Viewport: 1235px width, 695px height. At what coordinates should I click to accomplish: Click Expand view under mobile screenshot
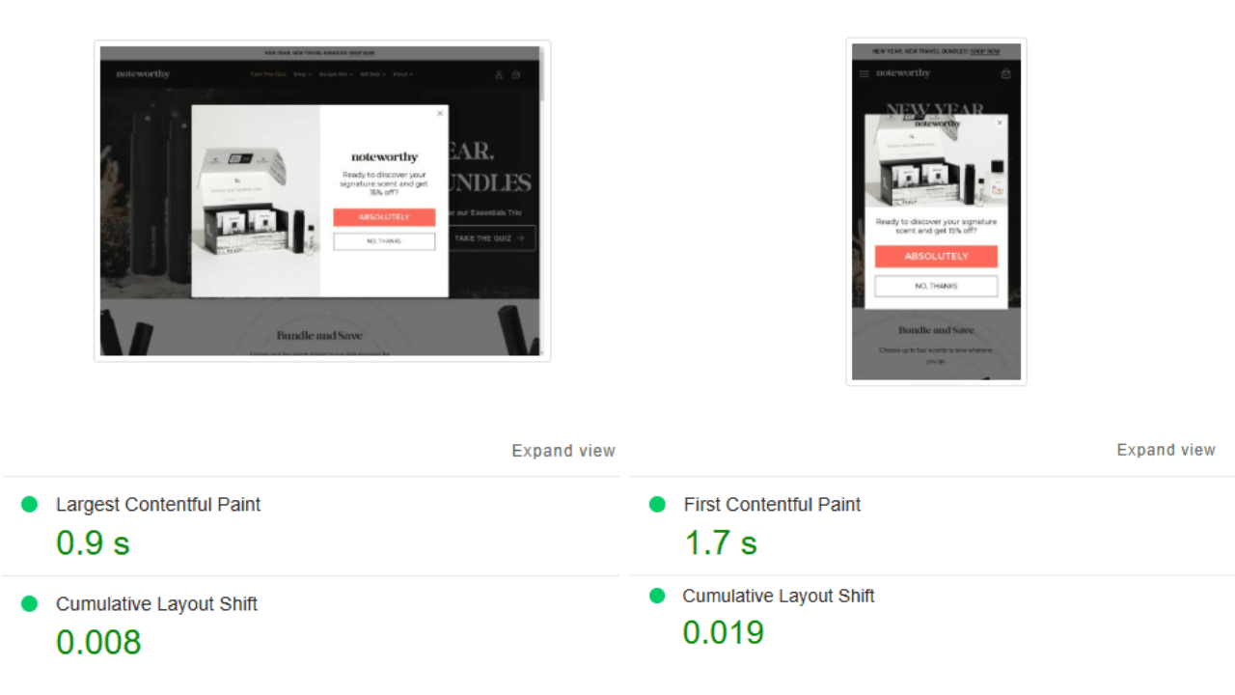point(1166,450)
